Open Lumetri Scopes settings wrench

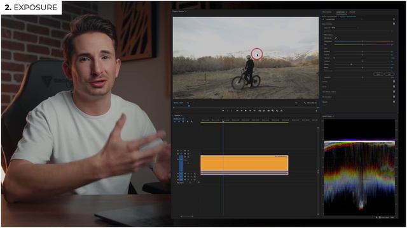tap(377, 217)
